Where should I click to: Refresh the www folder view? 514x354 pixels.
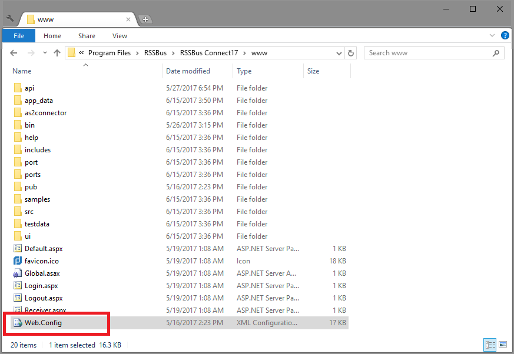[351, 53]
